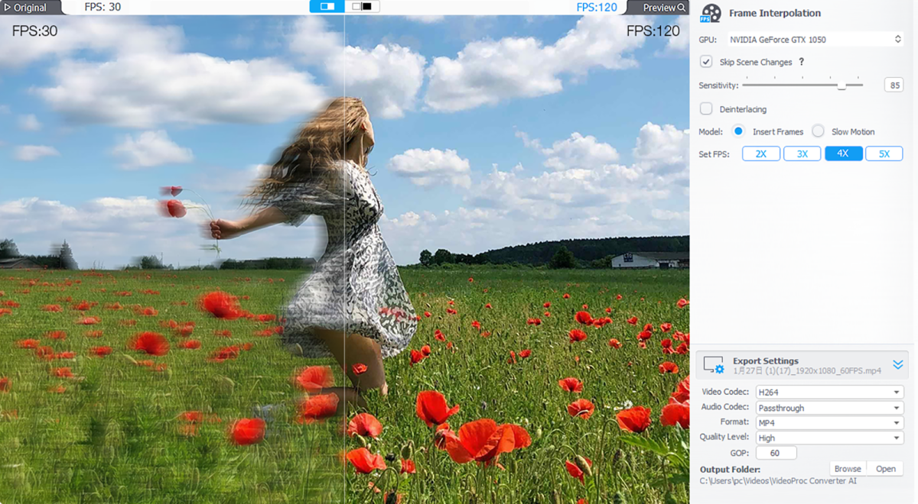Viewport: 918px width, 504px height.
Task: Switch to side-by-side compare view icon
Action: (362, 7)
